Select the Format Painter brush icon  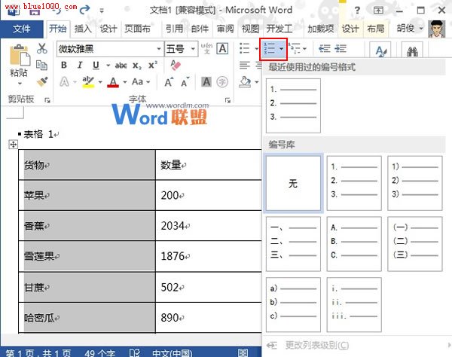43,80
